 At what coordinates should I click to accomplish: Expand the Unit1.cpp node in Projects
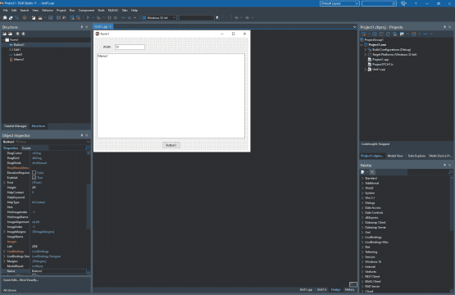click(366, 70)
